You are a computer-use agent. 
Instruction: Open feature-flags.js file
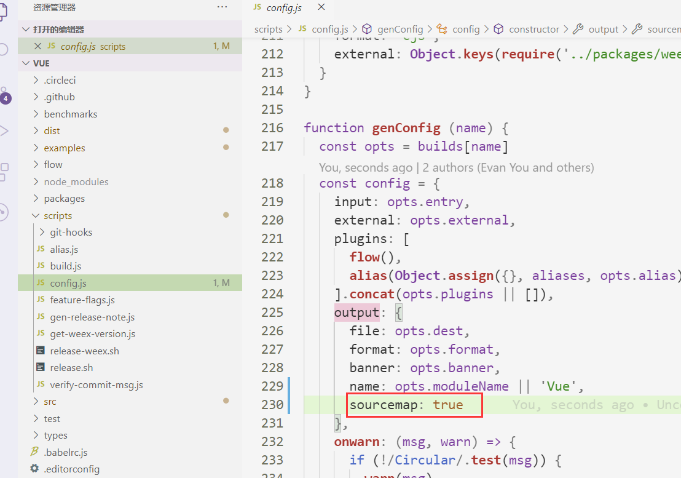click(82, 300)
